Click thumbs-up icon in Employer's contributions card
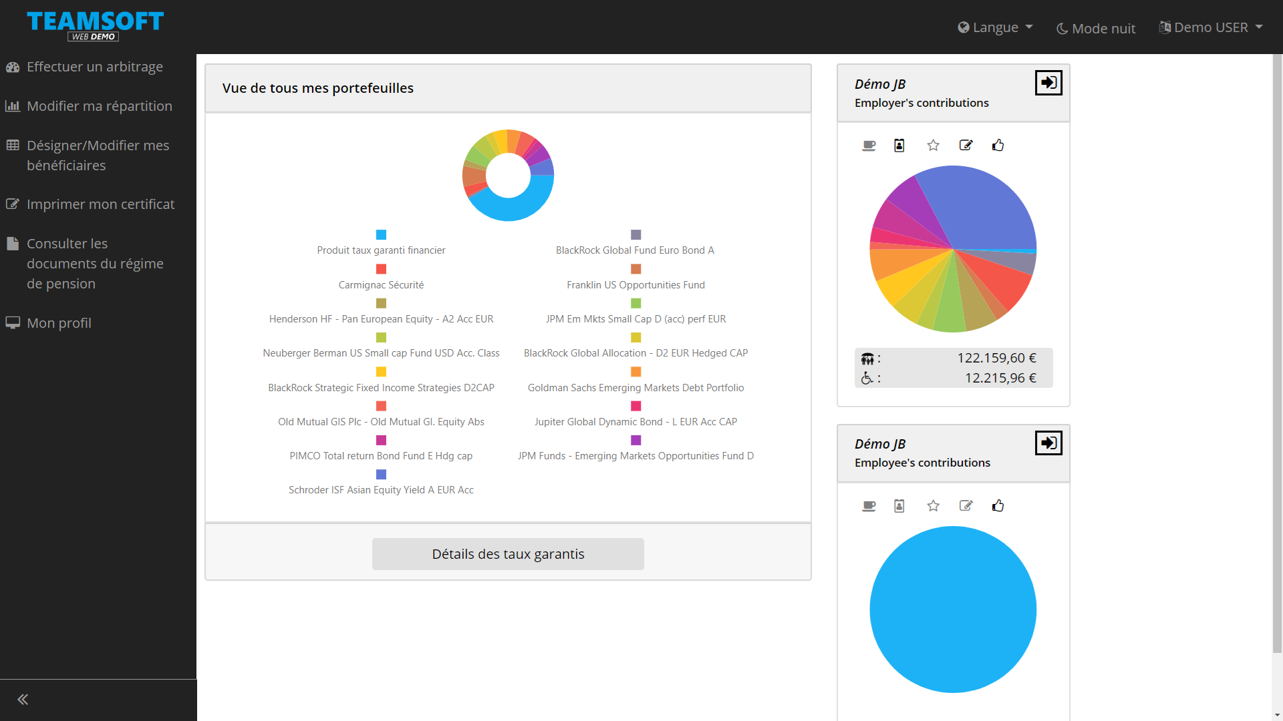 tap(998, 146)
